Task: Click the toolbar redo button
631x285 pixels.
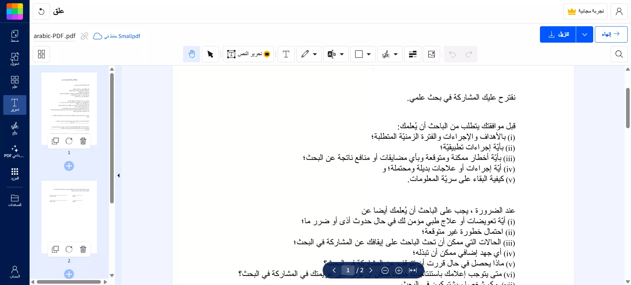Action: (x=469, y=54)
